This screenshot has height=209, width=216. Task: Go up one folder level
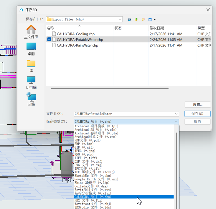136,19
